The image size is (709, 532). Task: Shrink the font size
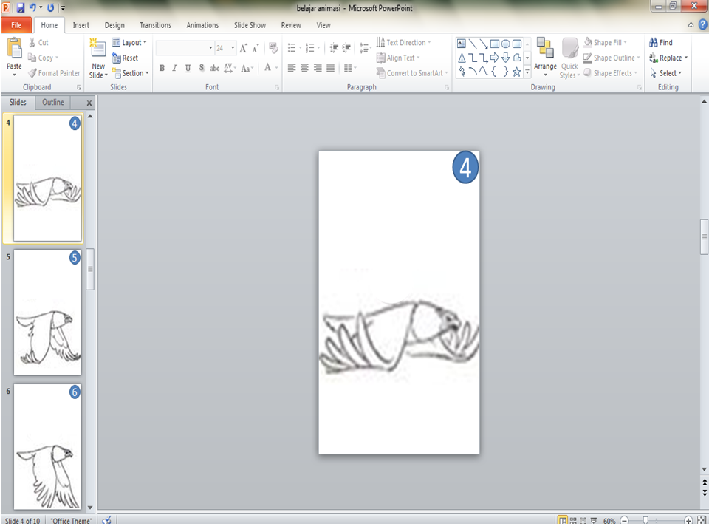[x=256, y=48]
